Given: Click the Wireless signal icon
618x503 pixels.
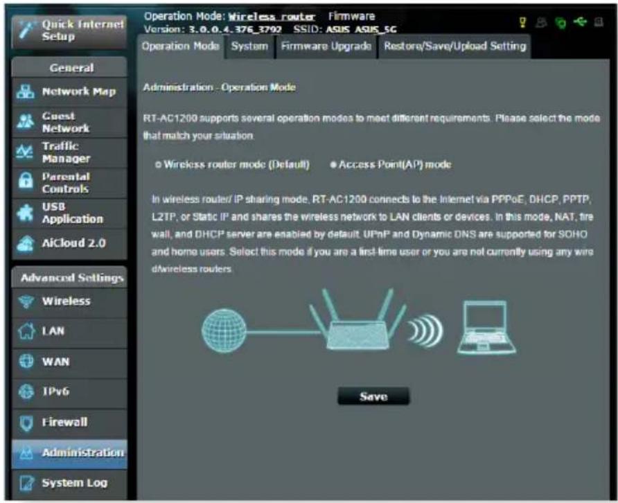Looking at the screenshot, I should click(26, 301).
